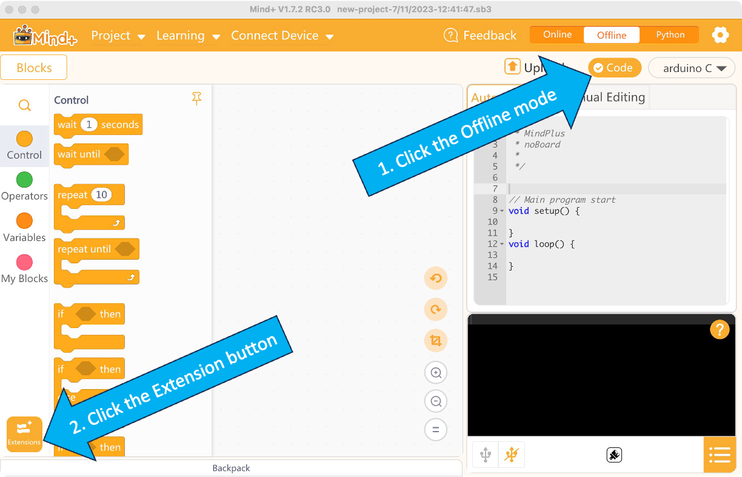Screen dimensions: 742x477
Task: Zoom in on the workspace
Action: pyautogui.click(x=435, y=372)
